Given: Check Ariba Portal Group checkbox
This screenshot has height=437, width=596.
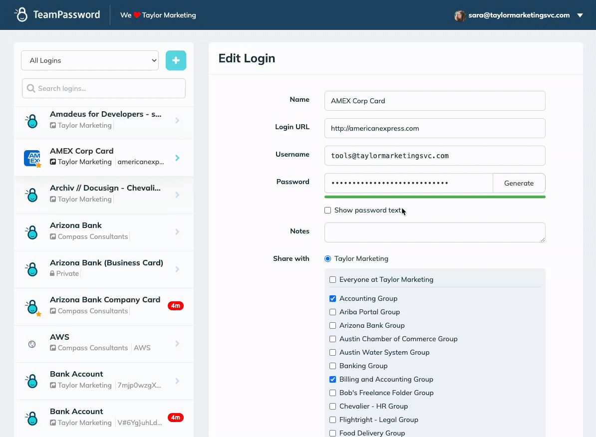Looking at the screenshot, I should coord(332,312).
